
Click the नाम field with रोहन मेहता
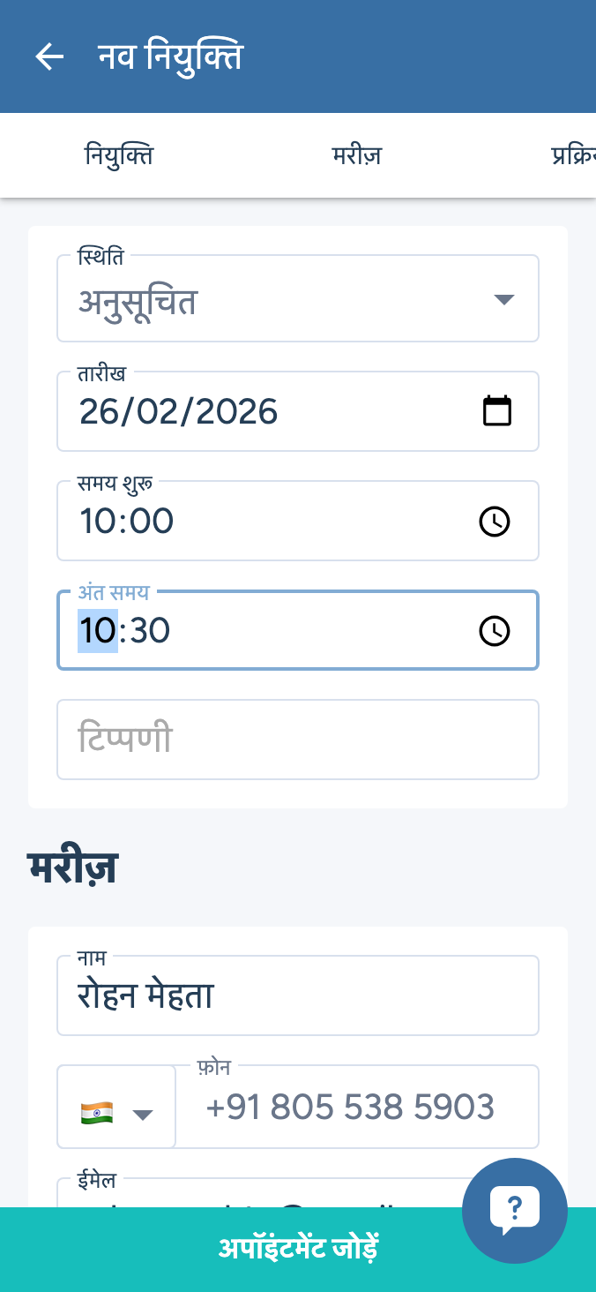point(298,996)
